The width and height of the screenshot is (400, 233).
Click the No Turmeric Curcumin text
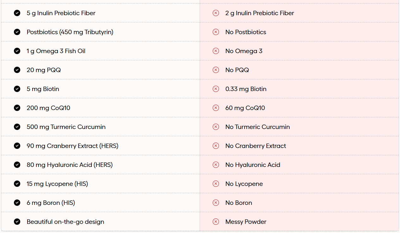click(258, 127)
